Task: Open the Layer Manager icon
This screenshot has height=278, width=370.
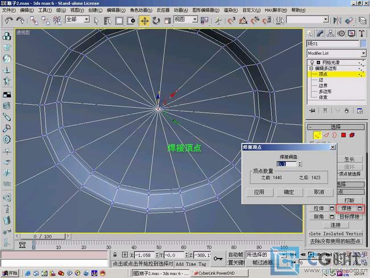Action: click(363, 21)
